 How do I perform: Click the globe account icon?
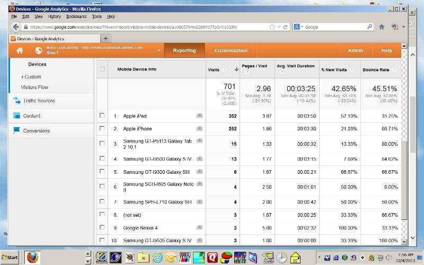coord(39,50)
